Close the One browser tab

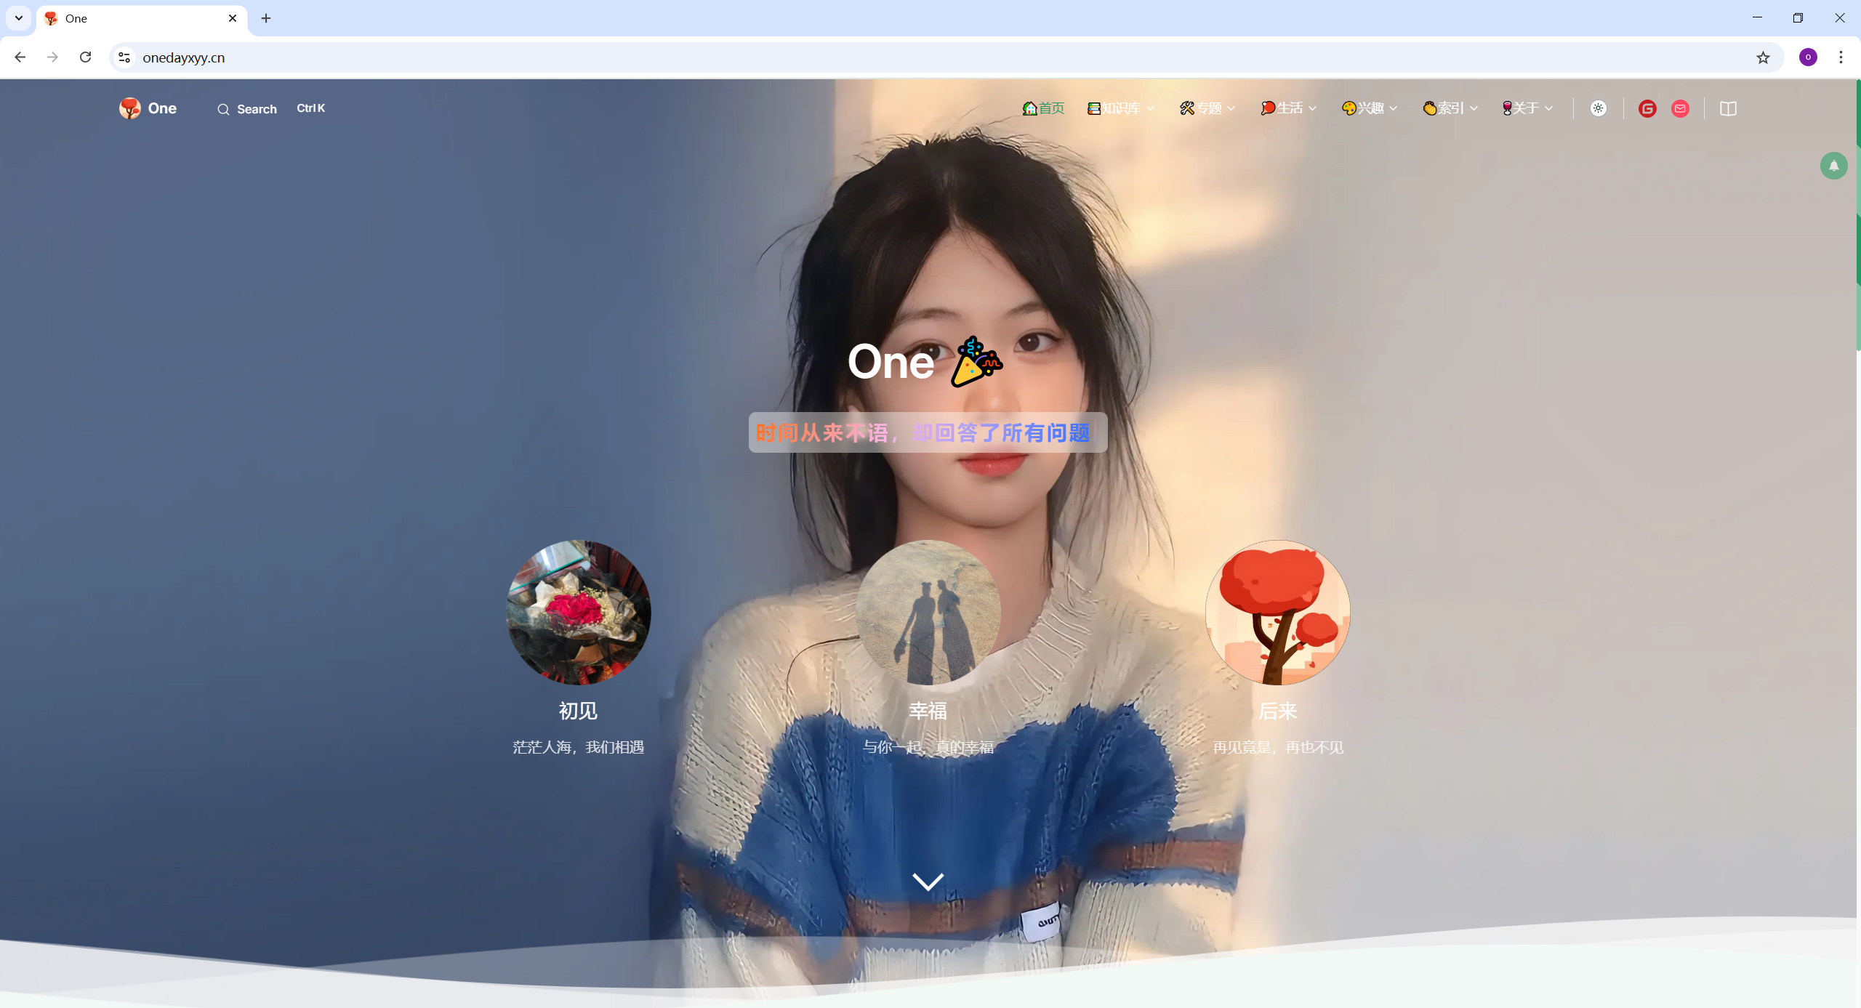tap(233, 18)
